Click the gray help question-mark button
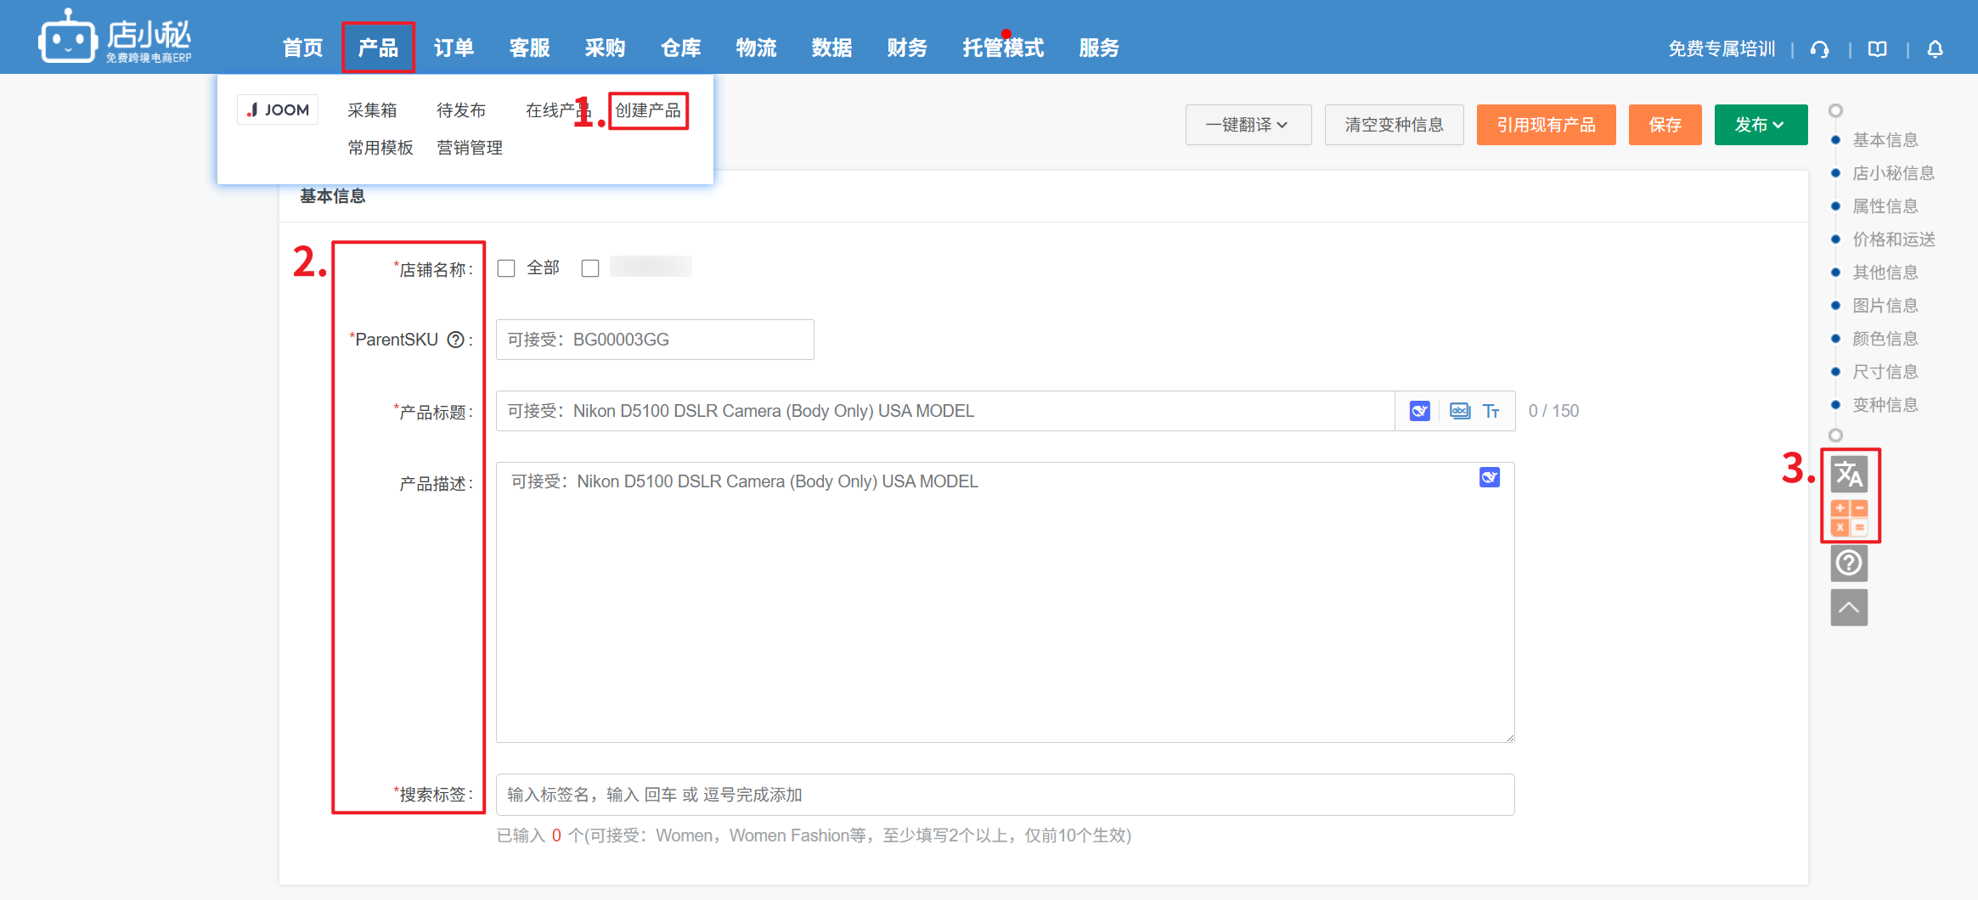Image resolution: width=1978 pixels, height=900 pixels. (1849, 563)
